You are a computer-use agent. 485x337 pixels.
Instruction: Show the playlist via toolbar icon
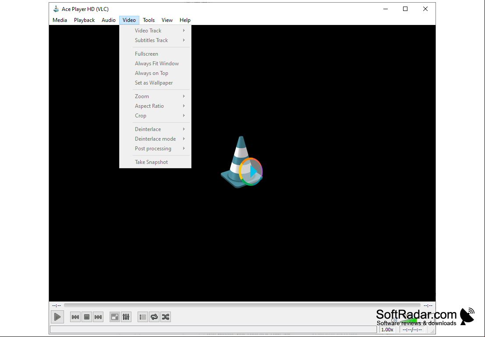click(142, 317)
